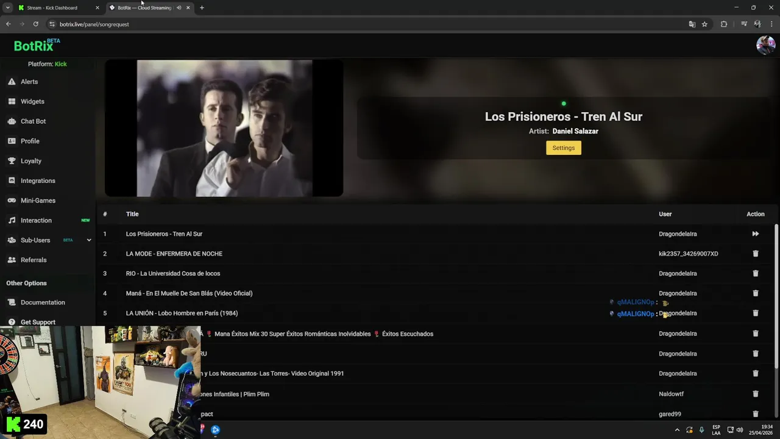Open the Chrome three-dot menu
The height and width of the screenshot is (439, 780).
770,24
